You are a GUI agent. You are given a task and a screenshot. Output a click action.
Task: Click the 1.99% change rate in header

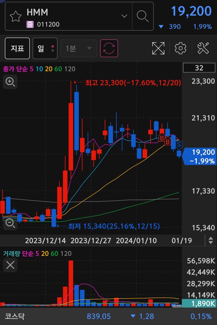(x=202, y=26)
